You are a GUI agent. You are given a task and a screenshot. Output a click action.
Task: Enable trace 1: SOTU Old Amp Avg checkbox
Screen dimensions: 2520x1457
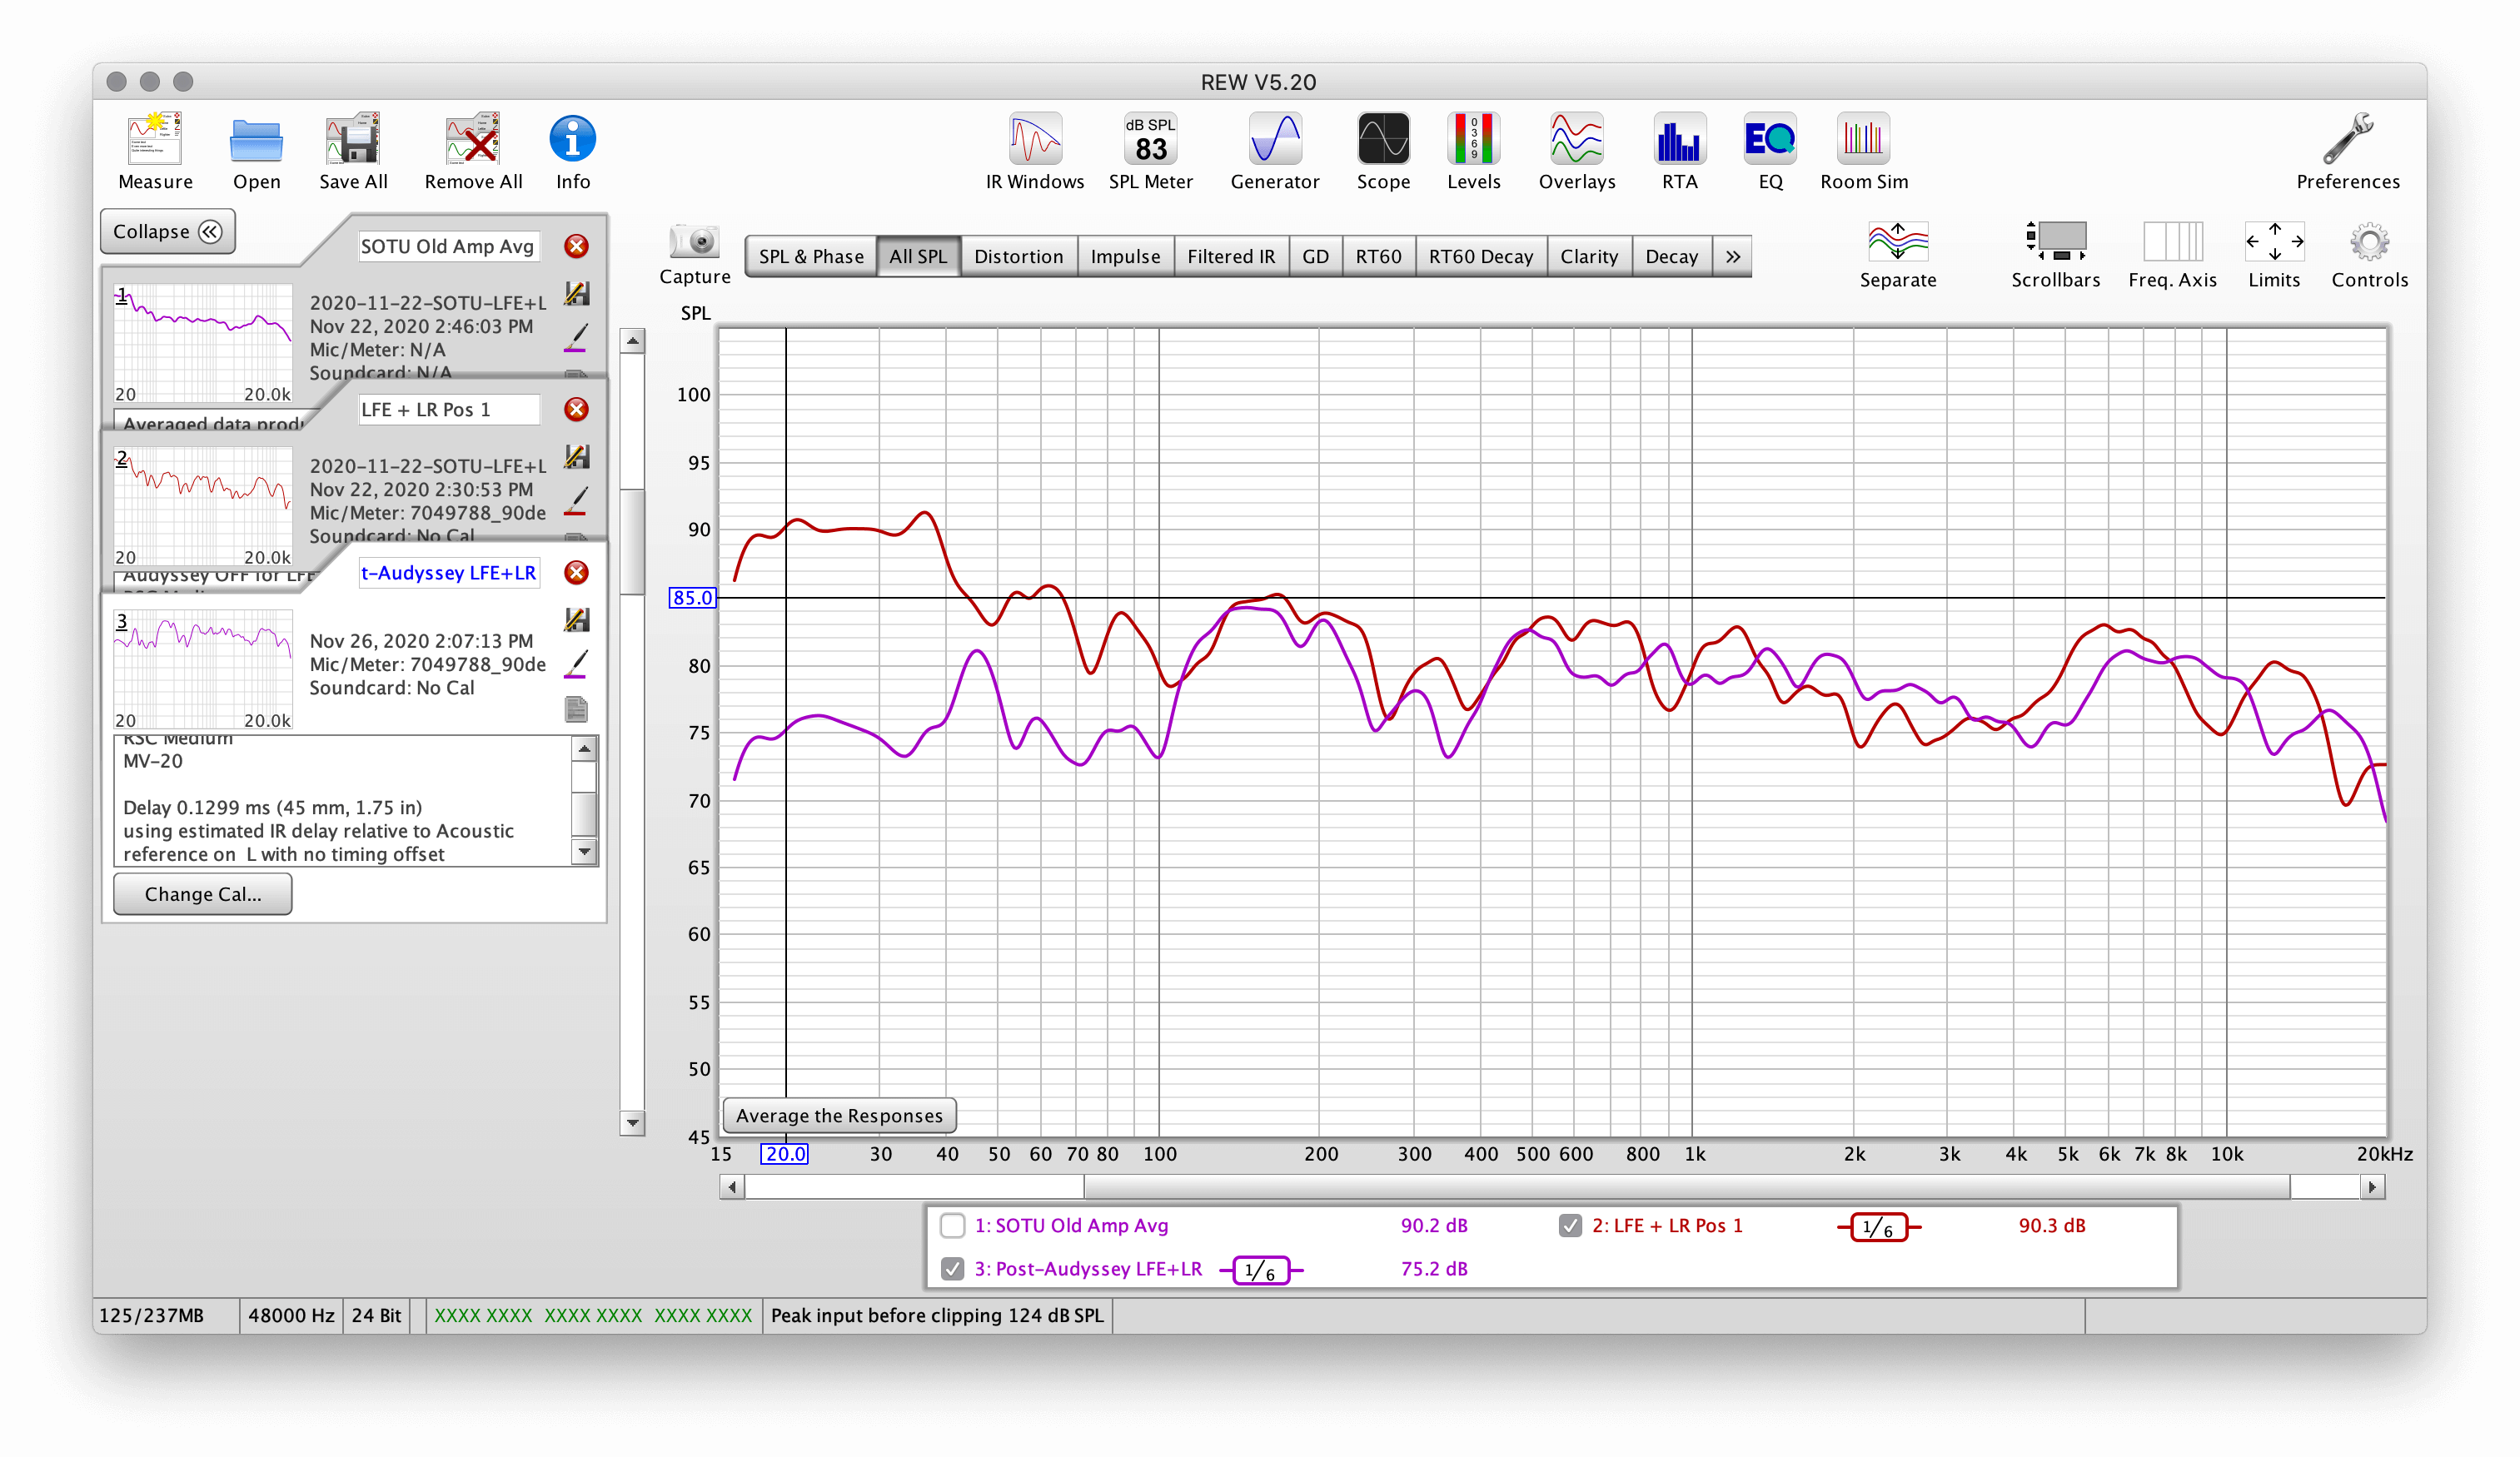pos(952,1225)
